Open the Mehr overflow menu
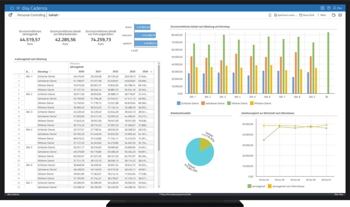The width and height of the screenshot is (350, 207). (x=322, y=15)
